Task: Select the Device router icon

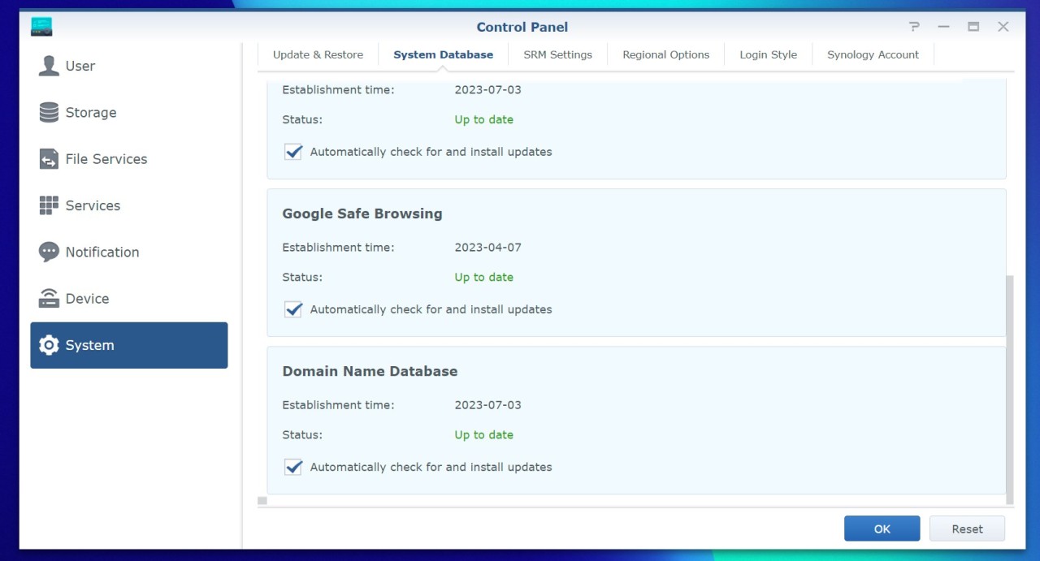Action: 49,299
